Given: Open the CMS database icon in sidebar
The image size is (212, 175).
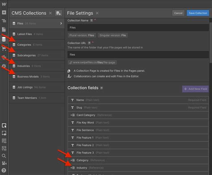Looking at the screenshot, I should (4, 39).
